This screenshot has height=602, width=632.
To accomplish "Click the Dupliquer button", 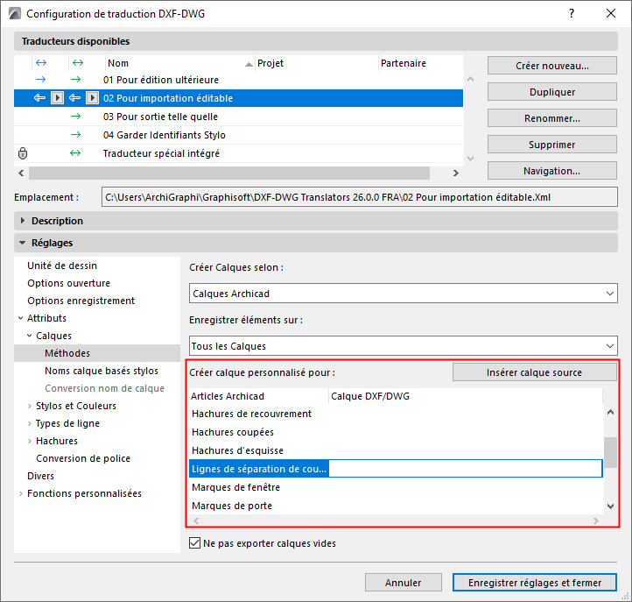I will [x=551, y=92].
